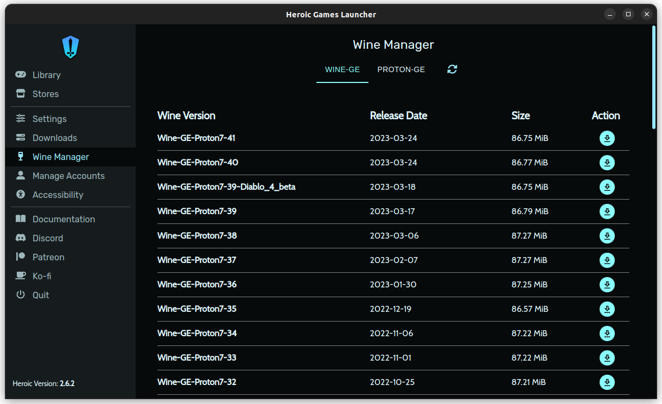The image size is (662, 404).
Task: Click the 86.57 MiB size value
Action: pos(530,309)
